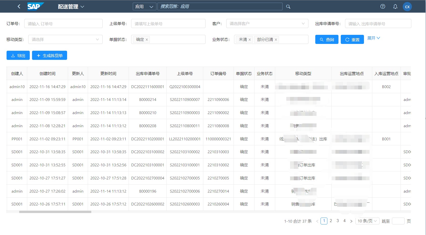Focus the 出库申请单号 input field
This screenshot has width=426, height=235.
click(378, 23)
